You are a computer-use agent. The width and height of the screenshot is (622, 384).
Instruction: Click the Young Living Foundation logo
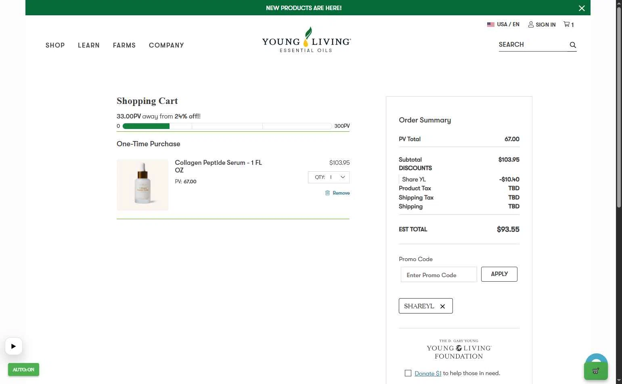(x=459, y=349)
